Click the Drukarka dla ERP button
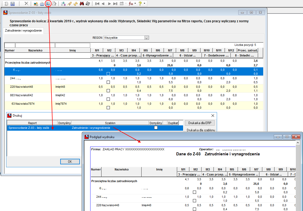 point(200,123)
